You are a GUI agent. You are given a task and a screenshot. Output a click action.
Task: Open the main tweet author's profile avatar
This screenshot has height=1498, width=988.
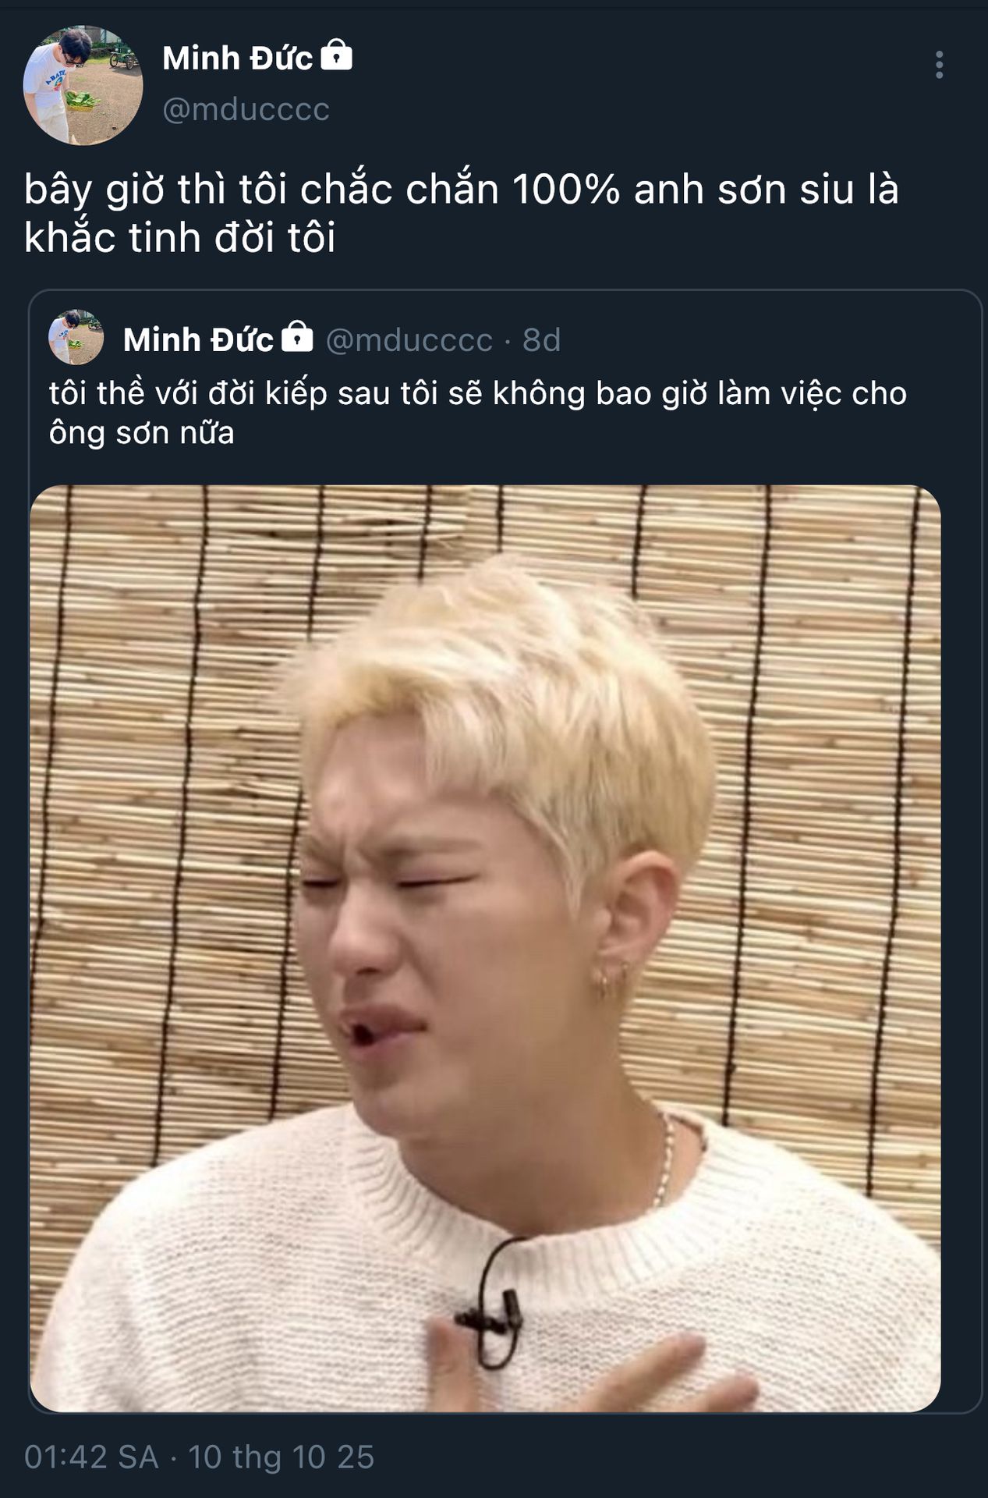click(83, 85)
